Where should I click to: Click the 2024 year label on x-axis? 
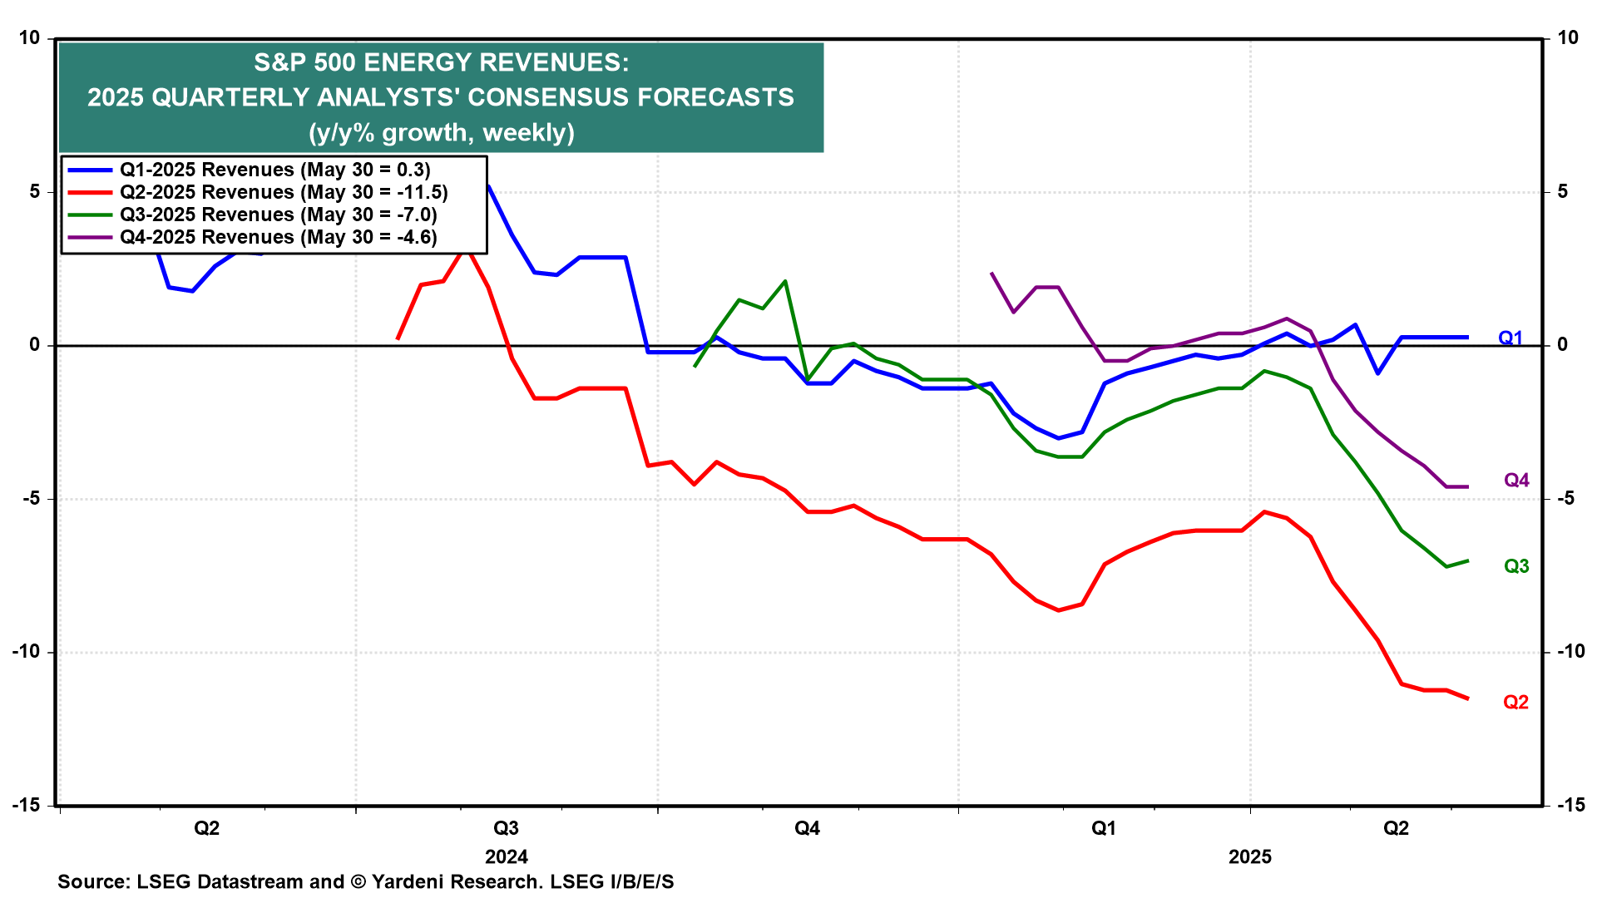click(x=506, y=857)
